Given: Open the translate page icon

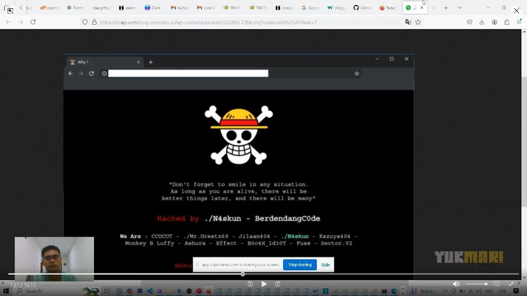Looking at the screenshot, I should click(408, 22).
